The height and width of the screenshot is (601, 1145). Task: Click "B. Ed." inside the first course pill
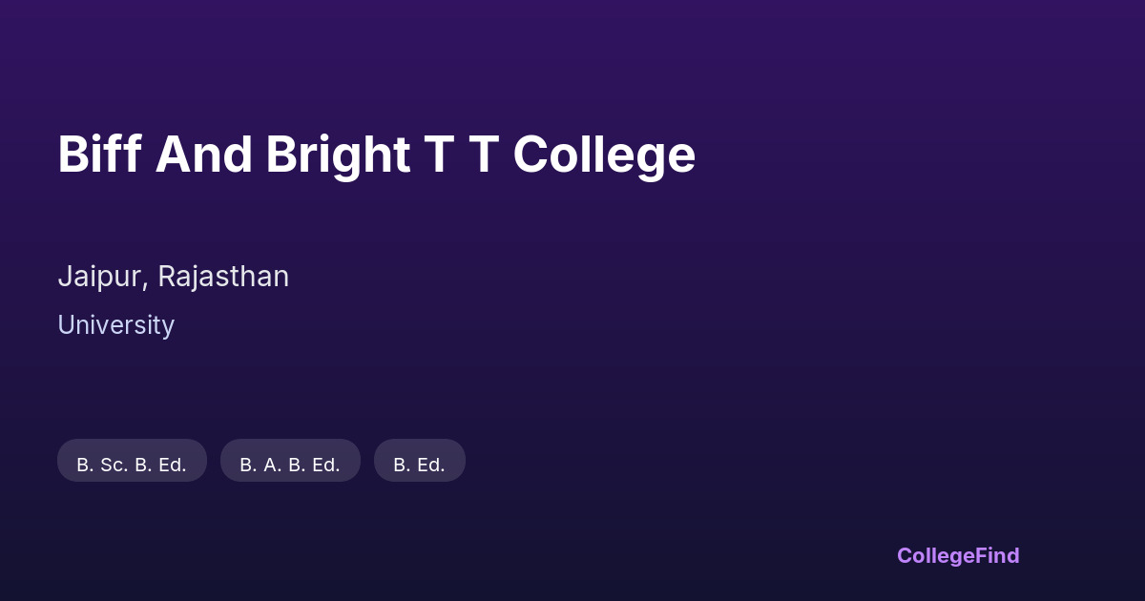click(x=160, y=465)
